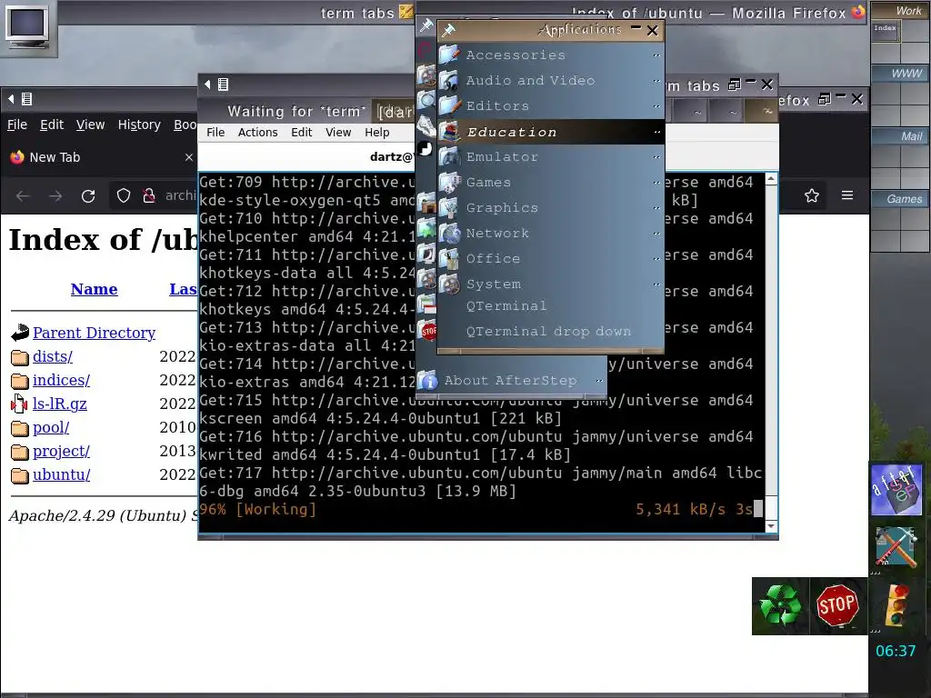Open Audio and Video category

550,81
